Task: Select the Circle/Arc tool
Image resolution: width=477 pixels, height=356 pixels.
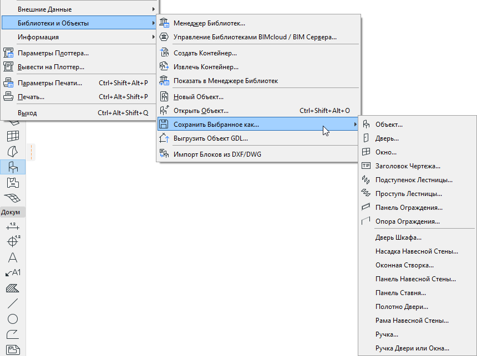Action: 13,319
